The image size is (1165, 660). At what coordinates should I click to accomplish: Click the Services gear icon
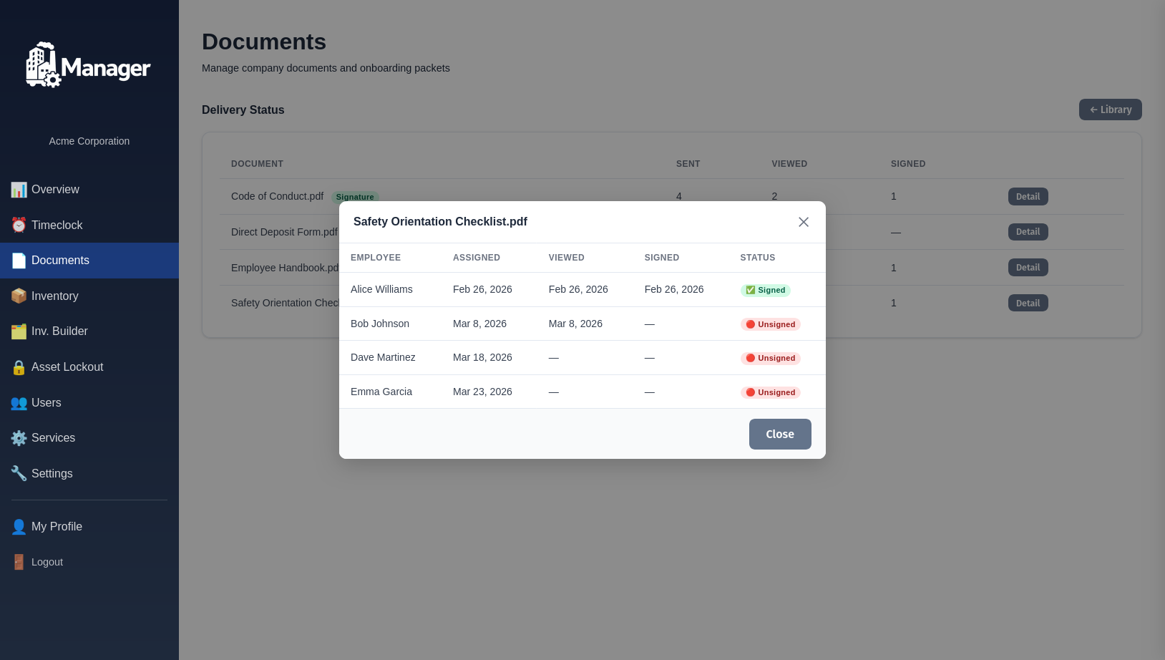19,438
